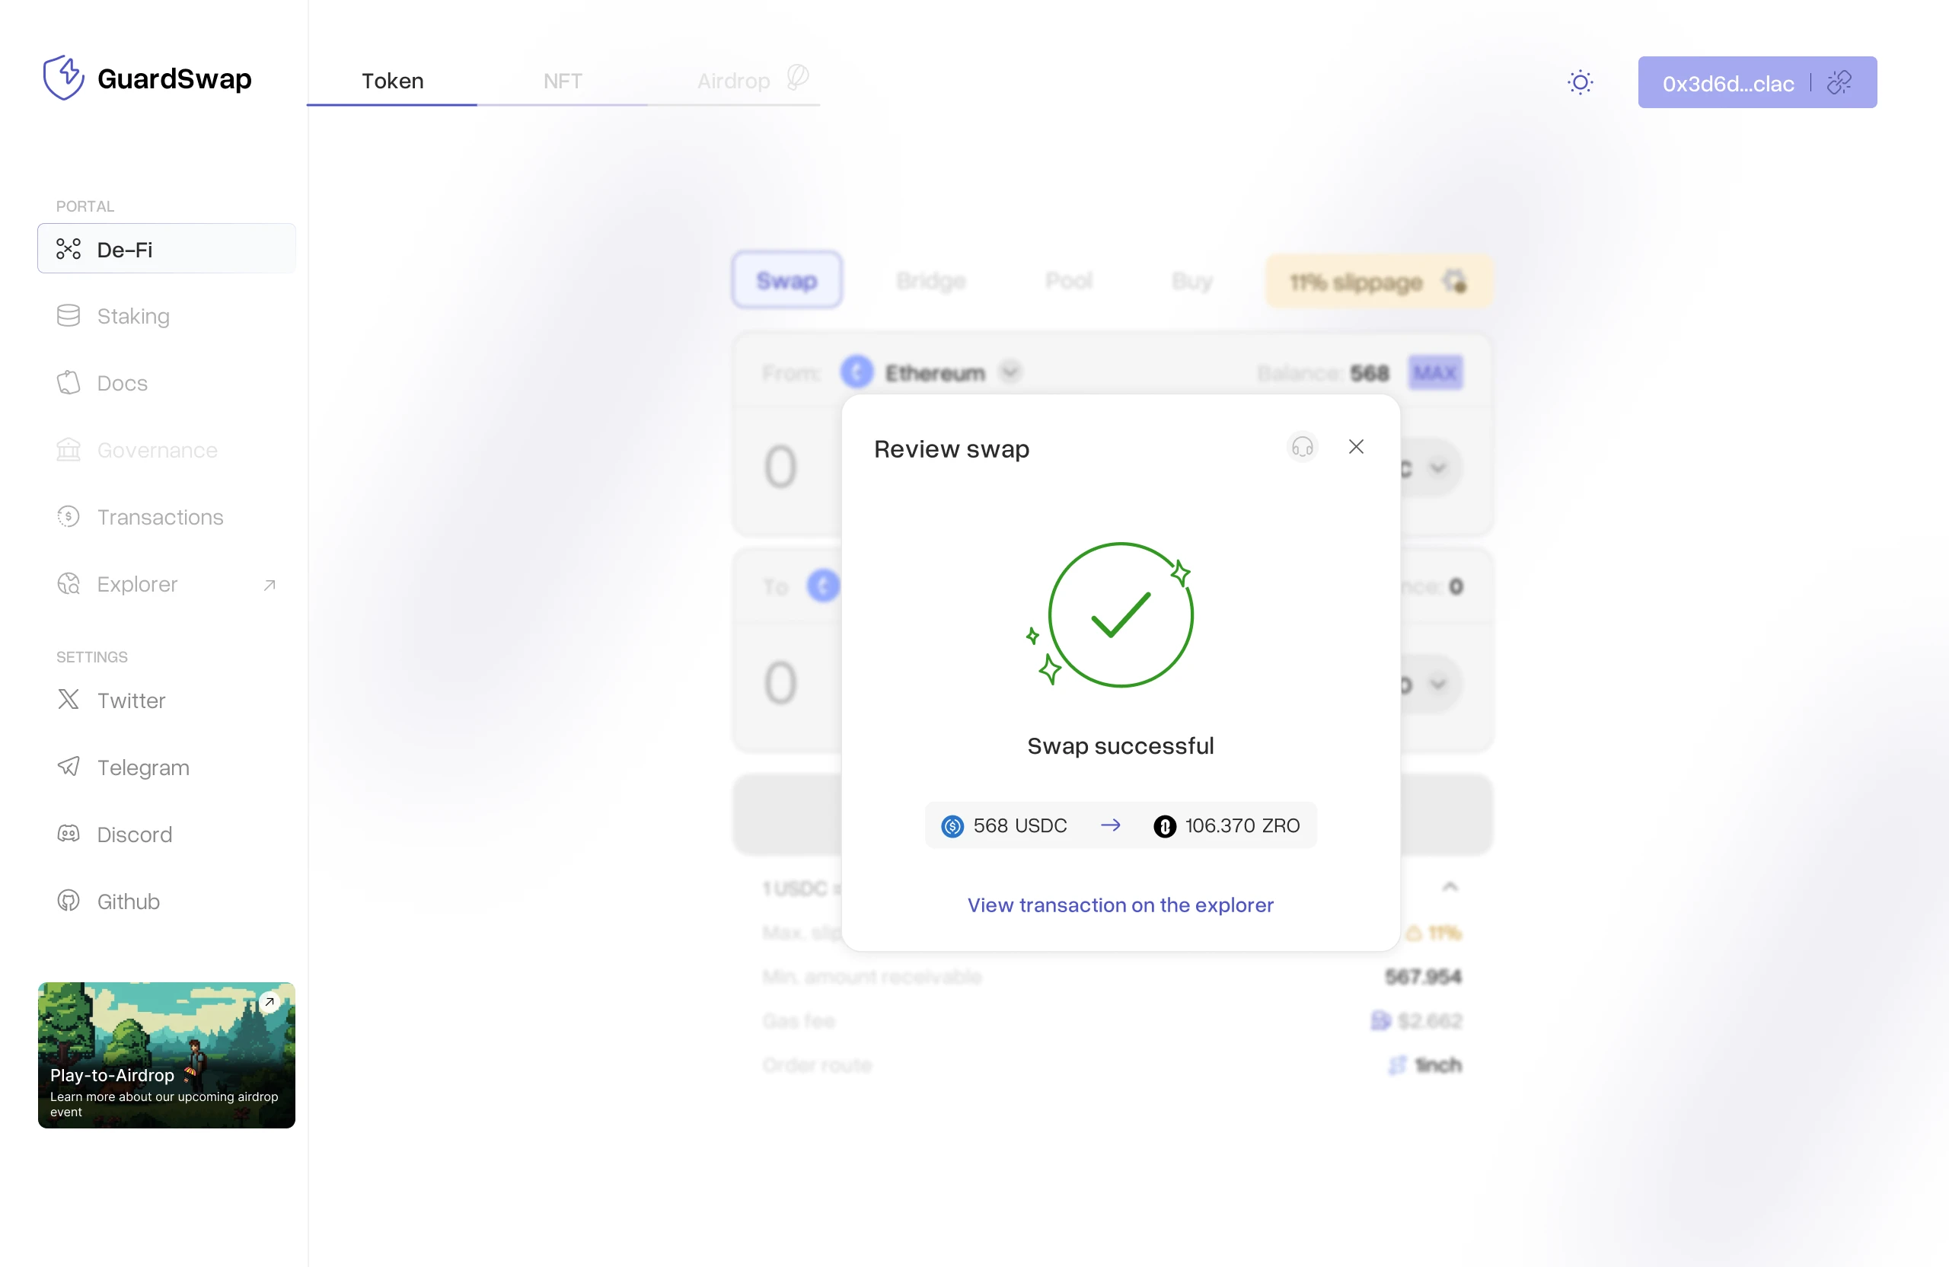This screenshot has width=1949, height=1267.
Task: Expand the From token selector chevron
Action: (x=1437, y=468)
